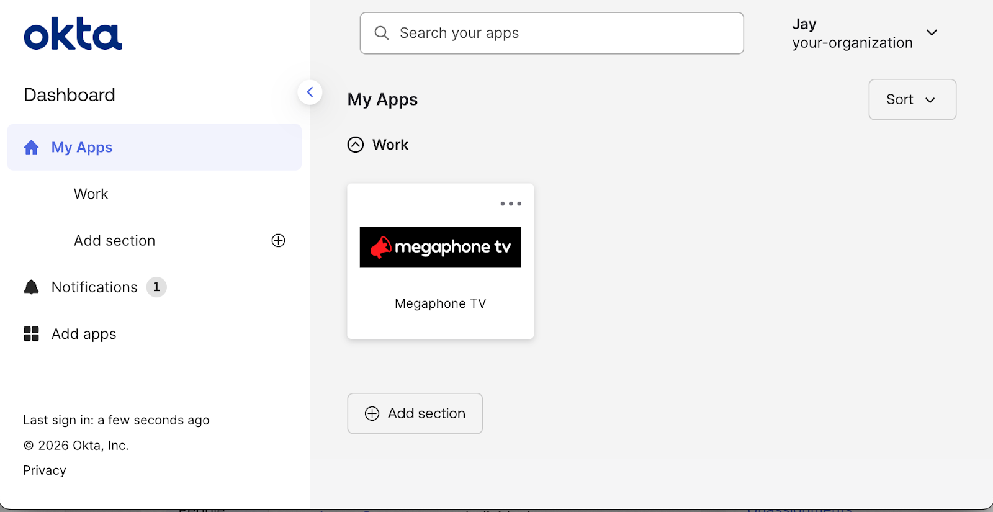
Task: Click the © 2026 Okta, Inc. text
Action: [76, 446]
